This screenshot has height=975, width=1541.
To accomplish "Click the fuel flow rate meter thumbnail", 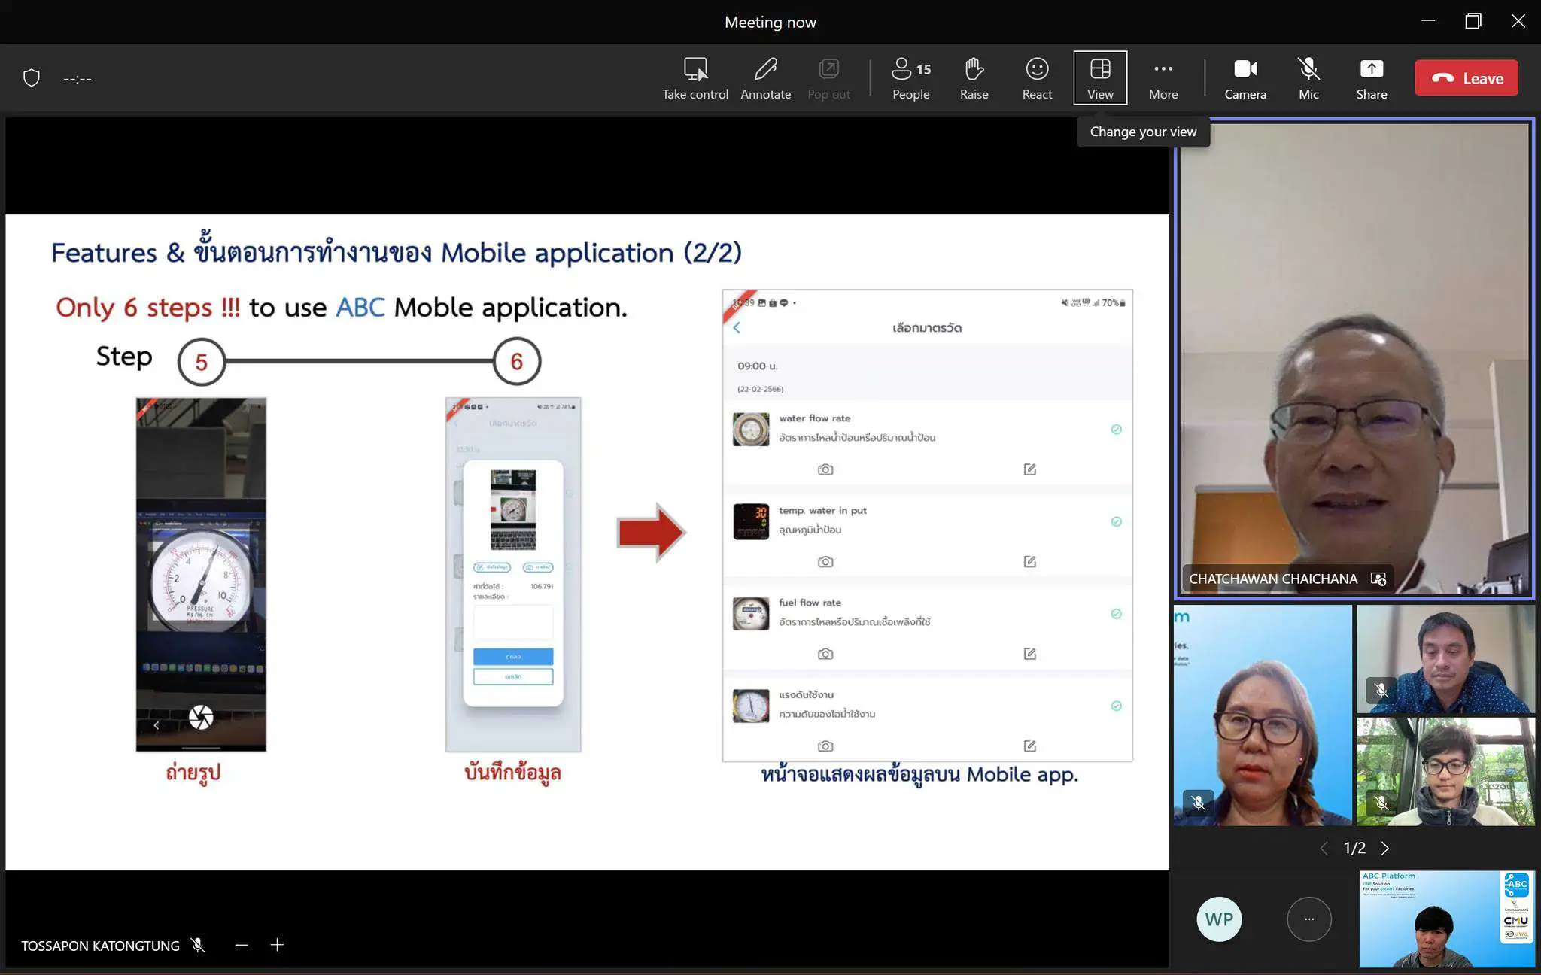I will [751, 614].
